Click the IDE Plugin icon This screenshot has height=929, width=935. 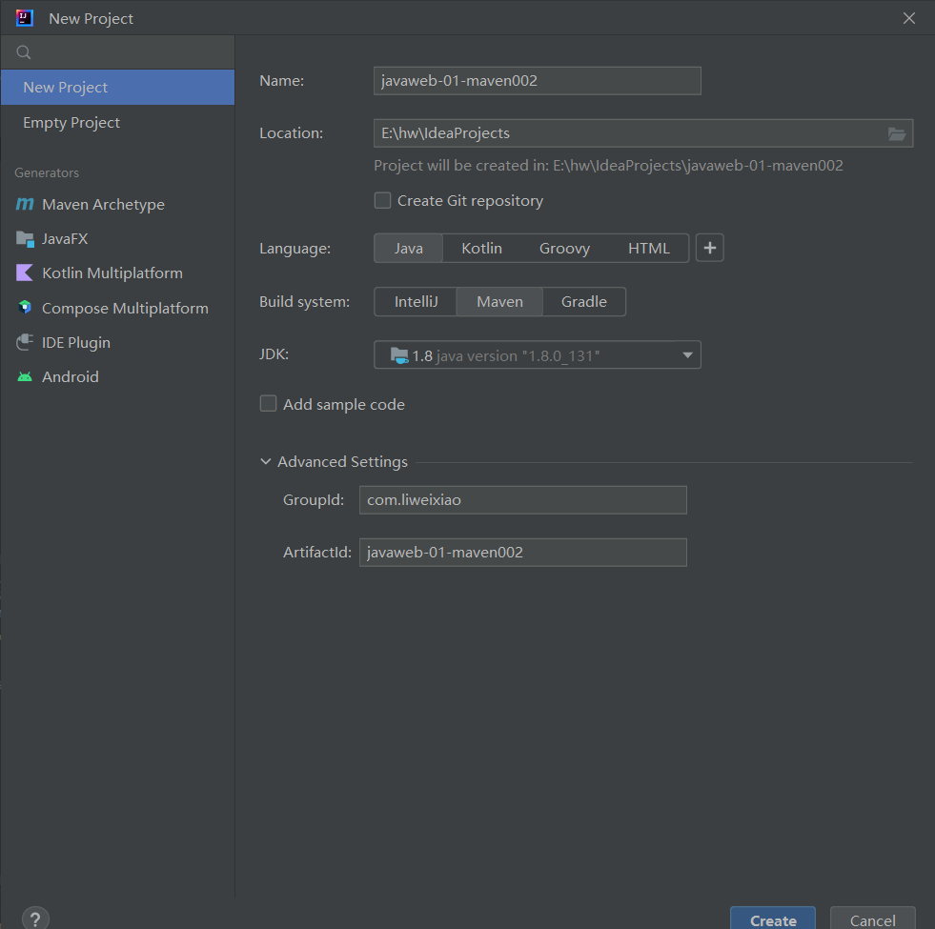pos(25,342)
